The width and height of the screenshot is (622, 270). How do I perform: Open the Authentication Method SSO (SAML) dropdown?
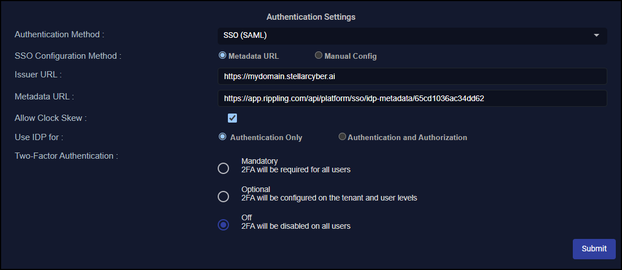407,36
